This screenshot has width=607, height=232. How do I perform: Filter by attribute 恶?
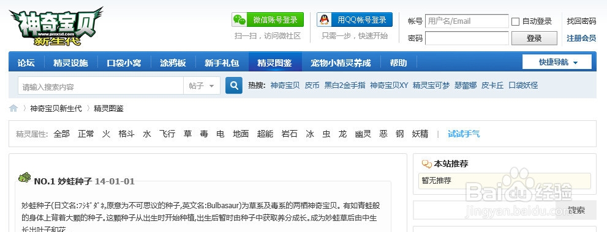[x=383, y=134]
